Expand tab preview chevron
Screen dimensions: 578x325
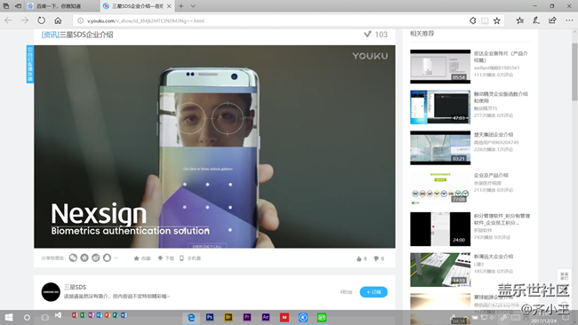coord(193,6)
